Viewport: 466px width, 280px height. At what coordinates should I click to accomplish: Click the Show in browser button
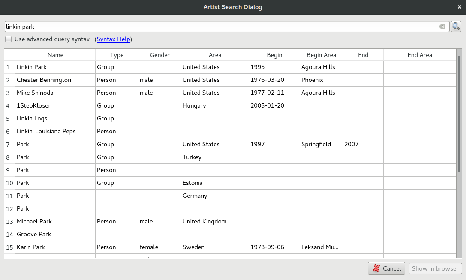435,268
